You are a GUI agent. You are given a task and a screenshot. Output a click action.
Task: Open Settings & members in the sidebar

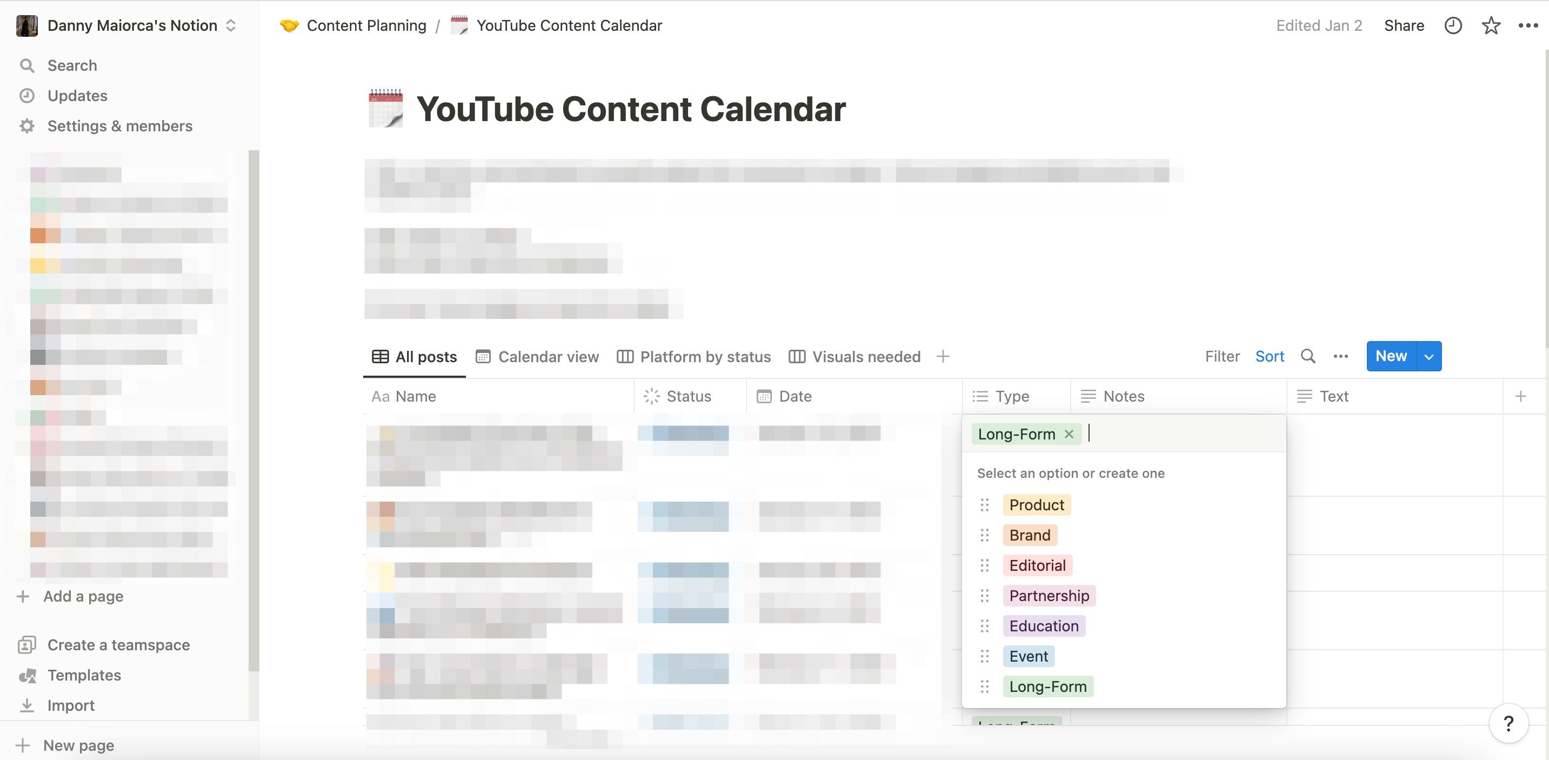tap(119, 125)
